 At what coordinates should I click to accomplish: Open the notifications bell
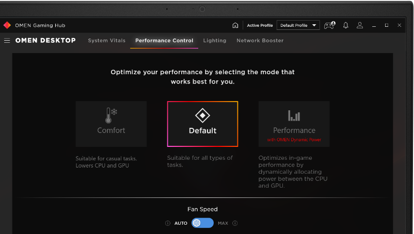pyautogui.click(x=346, y=25)
